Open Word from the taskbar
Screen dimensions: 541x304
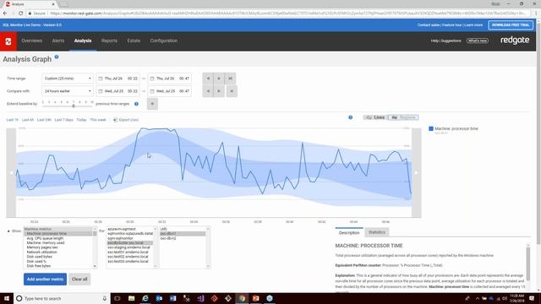click(x=172, y=298)
